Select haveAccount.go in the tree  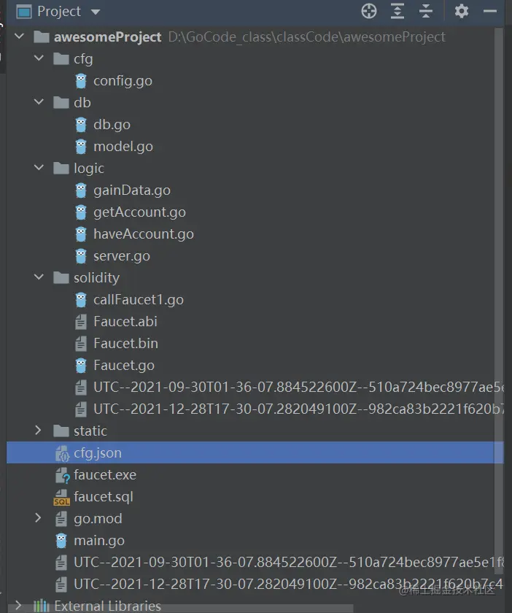coord(144,234)
